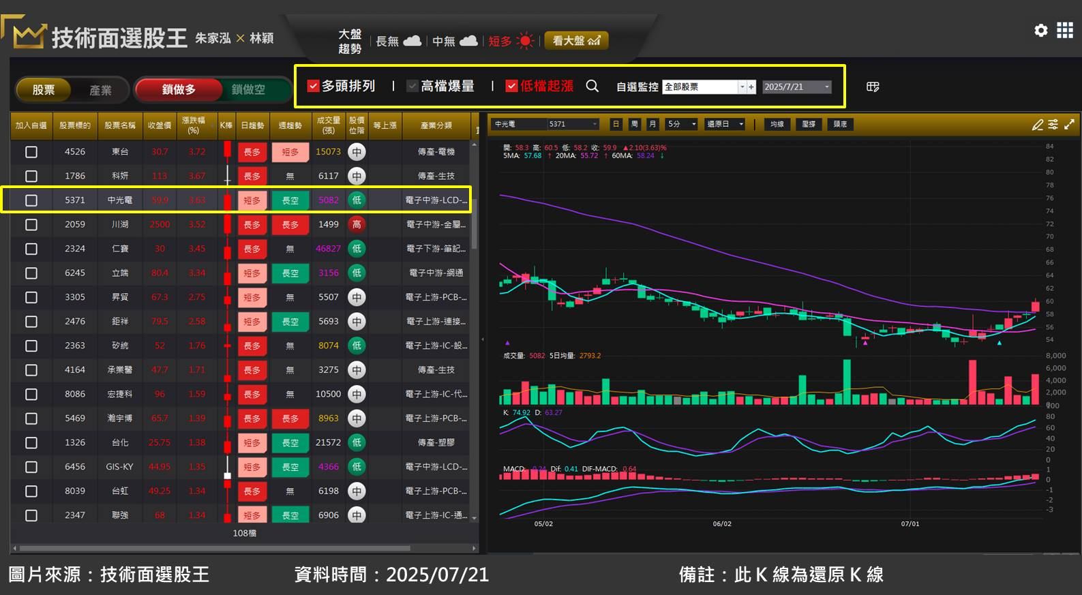This screenshot has width=1082, height=595.
Task: Select the 鎖做空 mode
Action: [248, 89]
